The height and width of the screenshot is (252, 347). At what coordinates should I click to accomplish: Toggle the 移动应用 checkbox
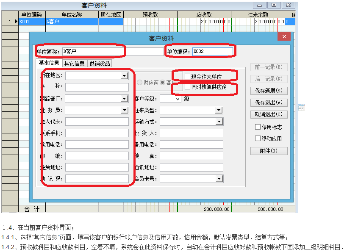pyautogui.click(x=258, y=138)
